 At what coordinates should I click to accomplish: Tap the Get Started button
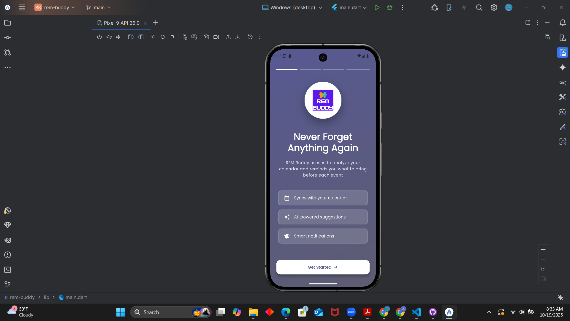click(323, 267)
